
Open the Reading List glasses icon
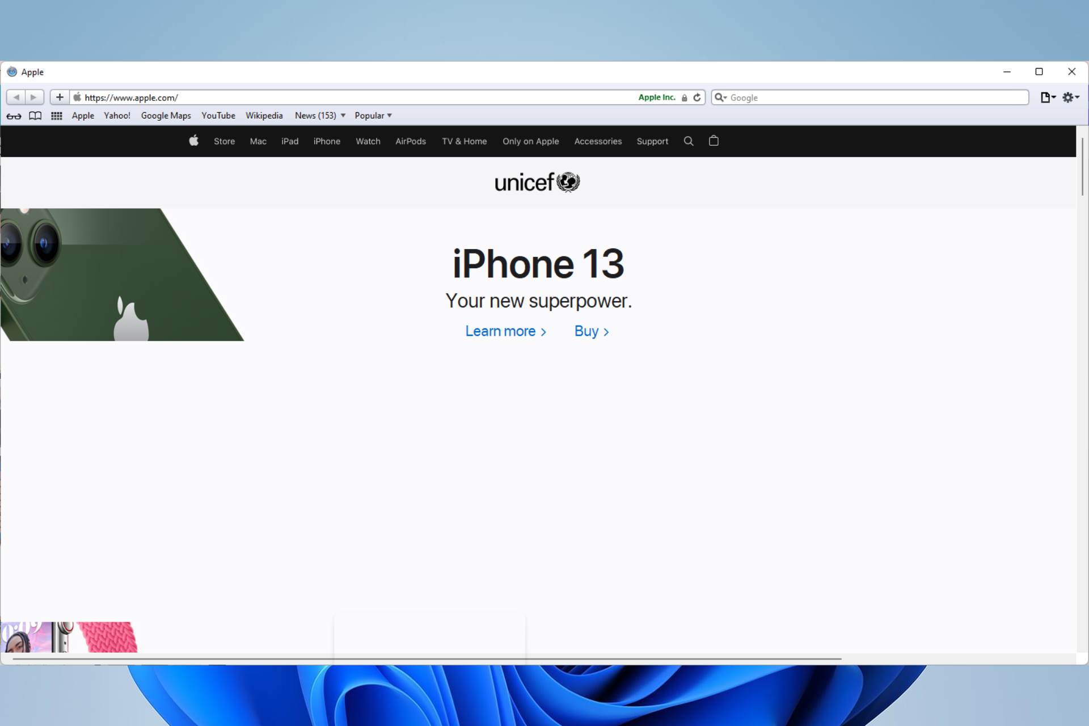tap(14, 116)
